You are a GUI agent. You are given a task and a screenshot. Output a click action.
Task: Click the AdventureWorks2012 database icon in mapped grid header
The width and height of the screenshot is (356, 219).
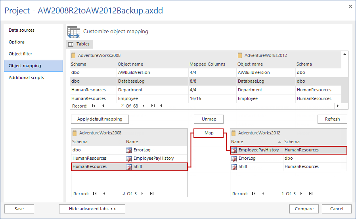[240, 55]
